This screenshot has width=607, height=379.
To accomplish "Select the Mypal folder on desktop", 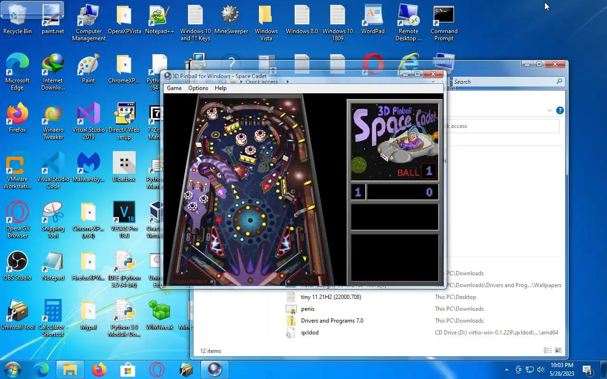I will 89,315.
